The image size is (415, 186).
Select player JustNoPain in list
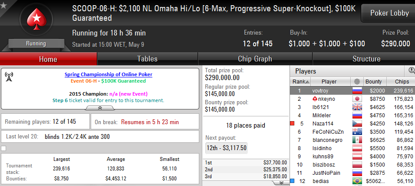(x=352, y=173)
